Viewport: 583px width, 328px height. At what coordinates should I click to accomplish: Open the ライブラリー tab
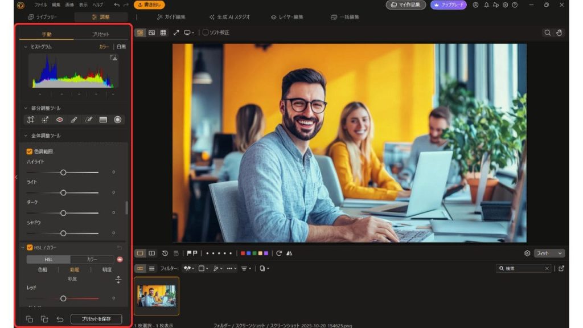[43, 17]
